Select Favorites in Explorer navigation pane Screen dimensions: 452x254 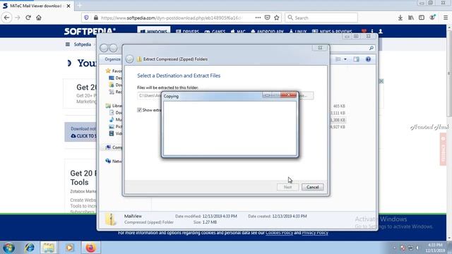click(x=114, y=71)
